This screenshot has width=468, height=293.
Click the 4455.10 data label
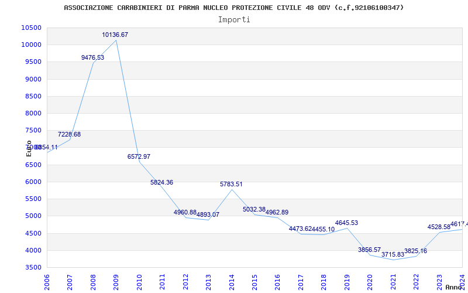pos(324,229)
